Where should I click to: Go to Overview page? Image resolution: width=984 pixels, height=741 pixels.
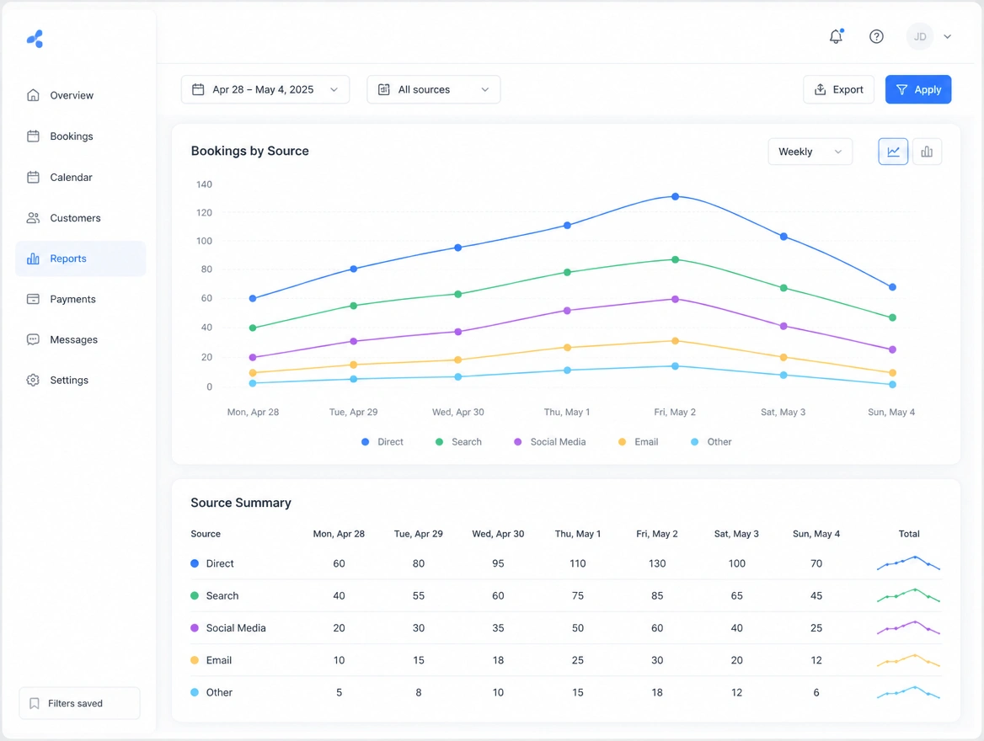coord(80,95)
